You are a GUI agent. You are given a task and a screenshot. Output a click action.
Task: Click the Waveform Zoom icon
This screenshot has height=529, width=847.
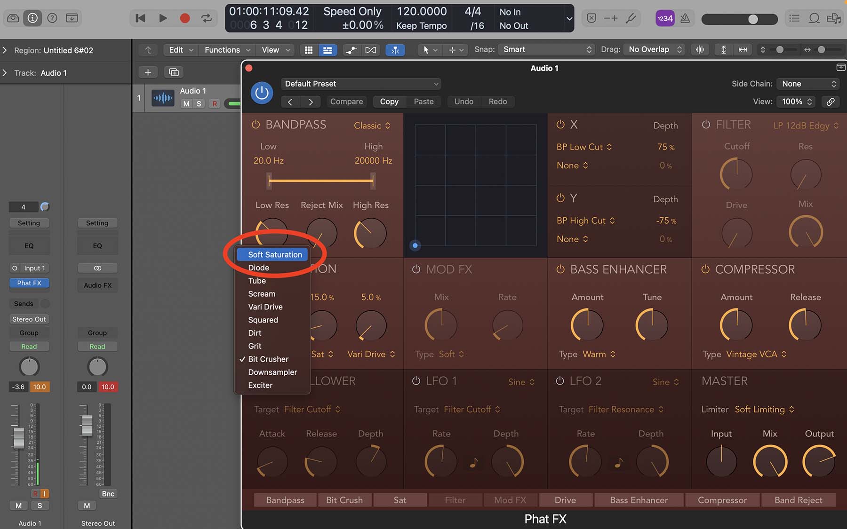pos(700,50)
